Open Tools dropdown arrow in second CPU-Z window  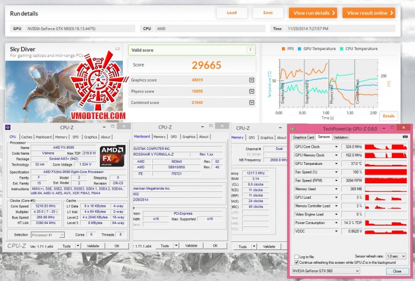coord(176,245)
